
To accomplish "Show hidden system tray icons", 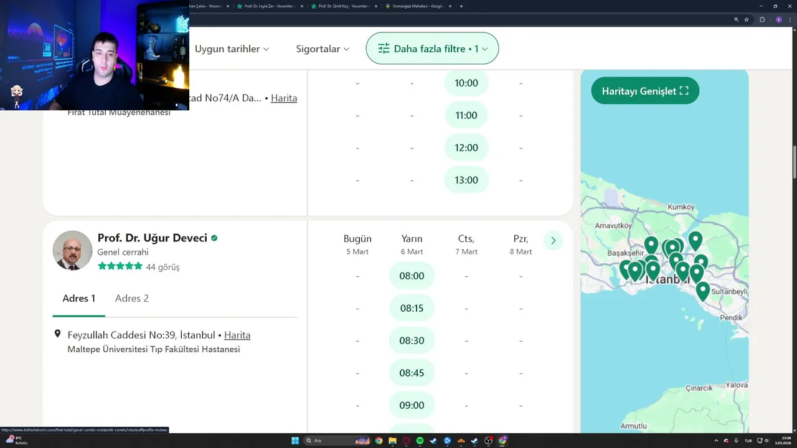I will 716,441.
